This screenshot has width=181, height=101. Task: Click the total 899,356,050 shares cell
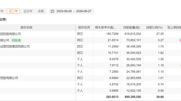[133, 97]
